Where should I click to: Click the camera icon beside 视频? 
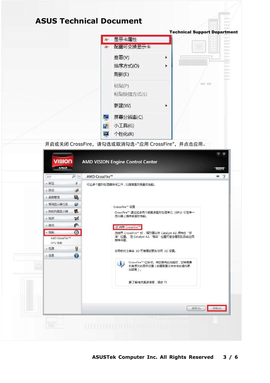pyautogui.click(x=76, y=218)
